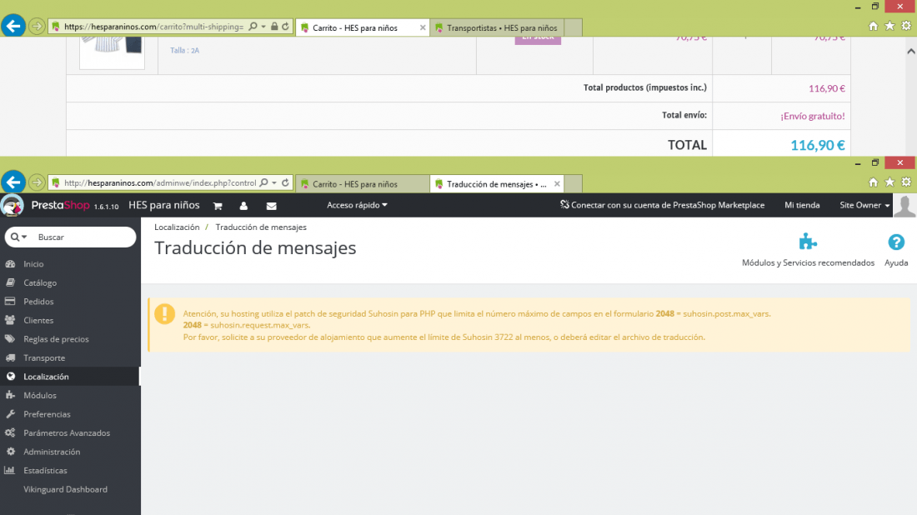Open a new tab in the bottom browser

574,183
